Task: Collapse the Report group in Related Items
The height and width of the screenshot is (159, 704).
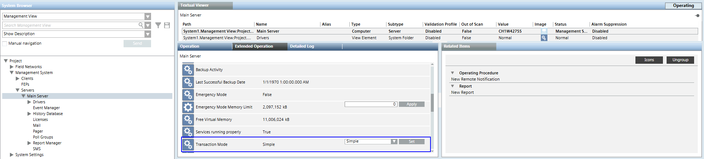Action: click(452, 86)
